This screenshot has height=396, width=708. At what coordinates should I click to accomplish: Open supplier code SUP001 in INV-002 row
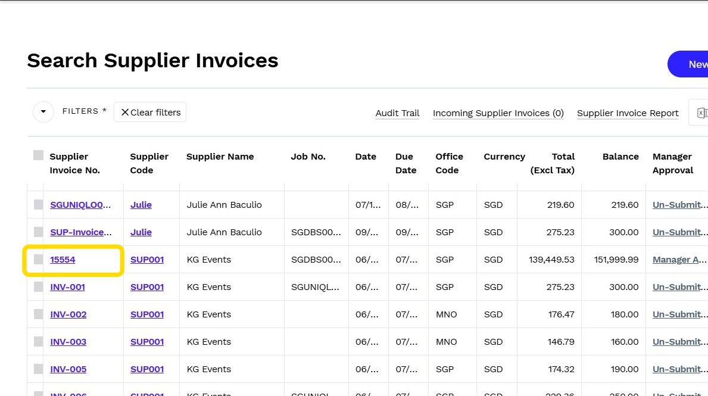(147, 314)
